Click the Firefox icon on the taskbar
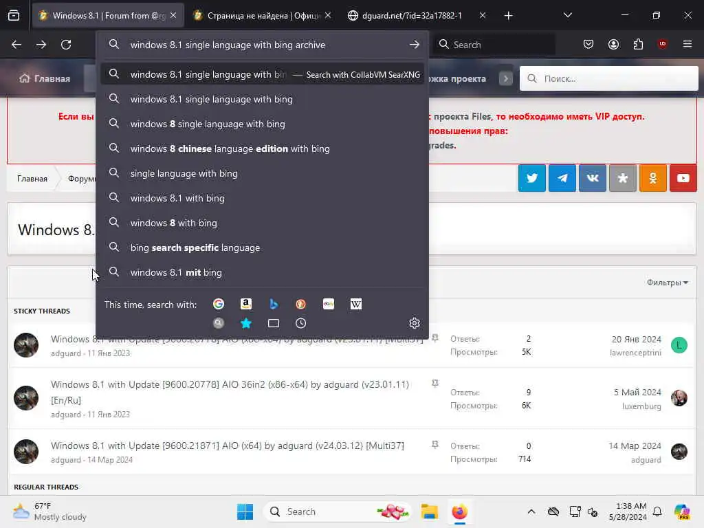704x528 pixels. (x=459, y=511)
